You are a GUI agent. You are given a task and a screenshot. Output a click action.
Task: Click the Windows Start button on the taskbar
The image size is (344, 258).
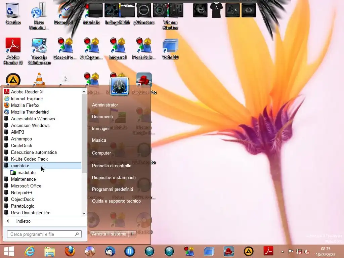[x=9, y=251]
